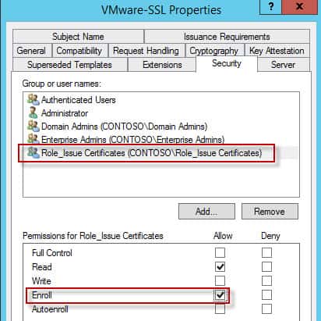The height and width of the screenshot is (321, 321).
Task: Tick the Deny Write checkbox
Action: coord(266,280)
